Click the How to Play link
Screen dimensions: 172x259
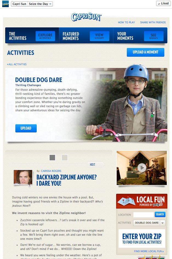[x=126, y=22]
